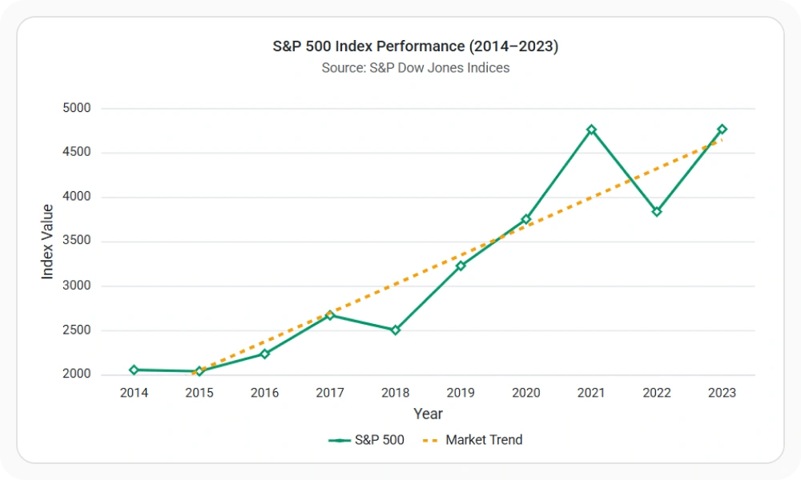801x480 pixels.
Task: Click the 2022 data point marker
Action: click(x=657, y=212)
